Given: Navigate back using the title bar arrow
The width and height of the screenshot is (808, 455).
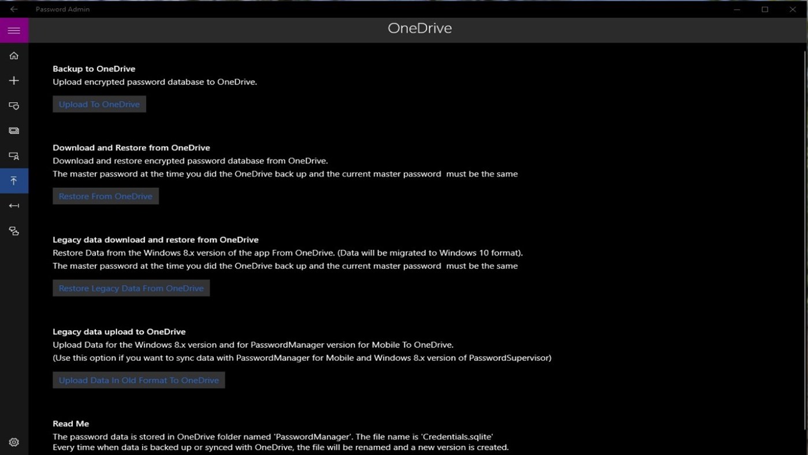Looking at the screenshot, I should 13,9.
